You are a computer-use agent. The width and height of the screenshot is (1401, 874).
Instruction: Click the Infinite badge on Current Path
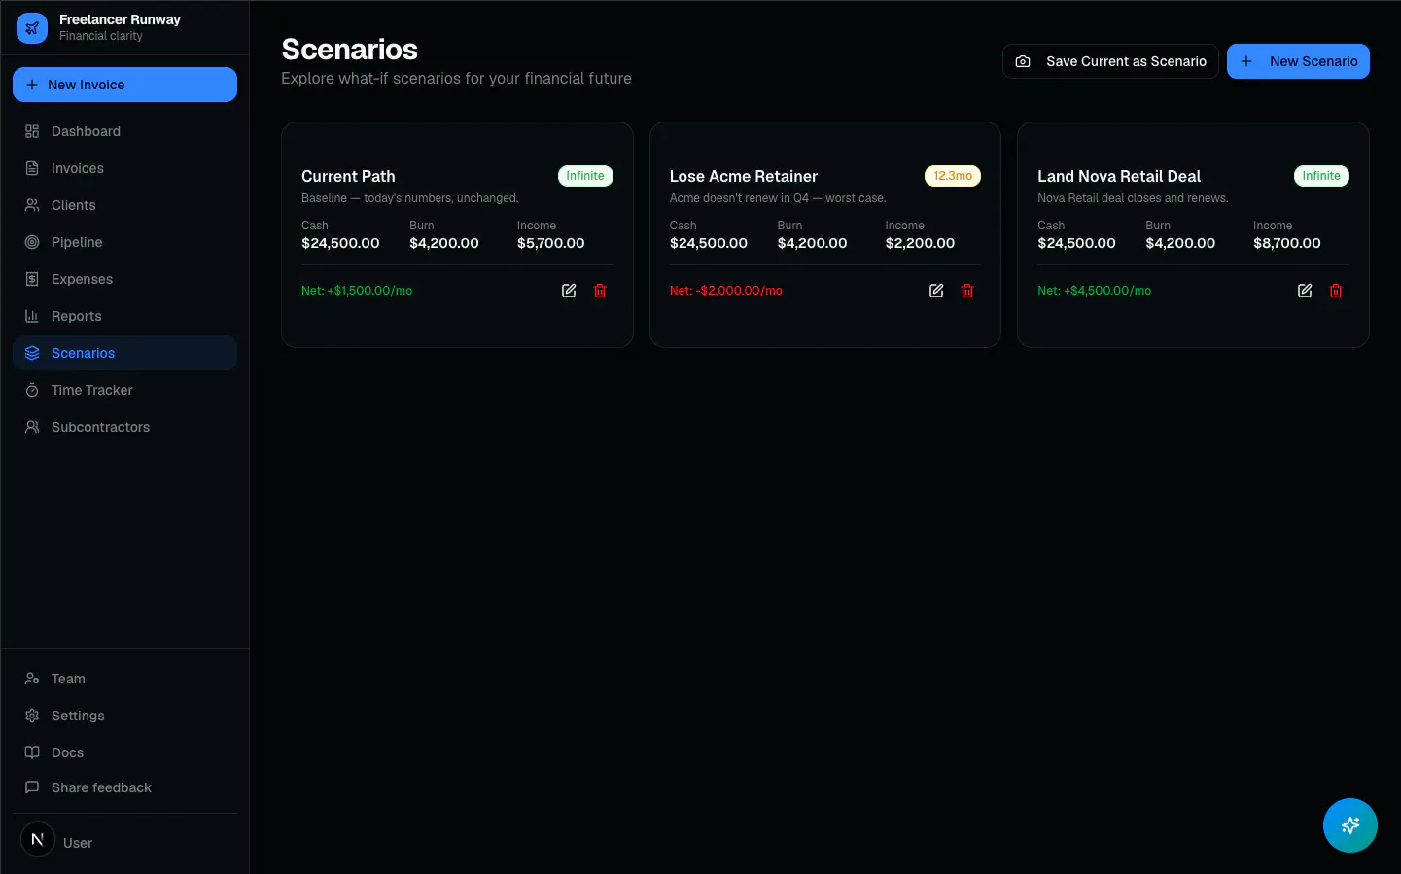pyautogui.click(x=585, y=176)
